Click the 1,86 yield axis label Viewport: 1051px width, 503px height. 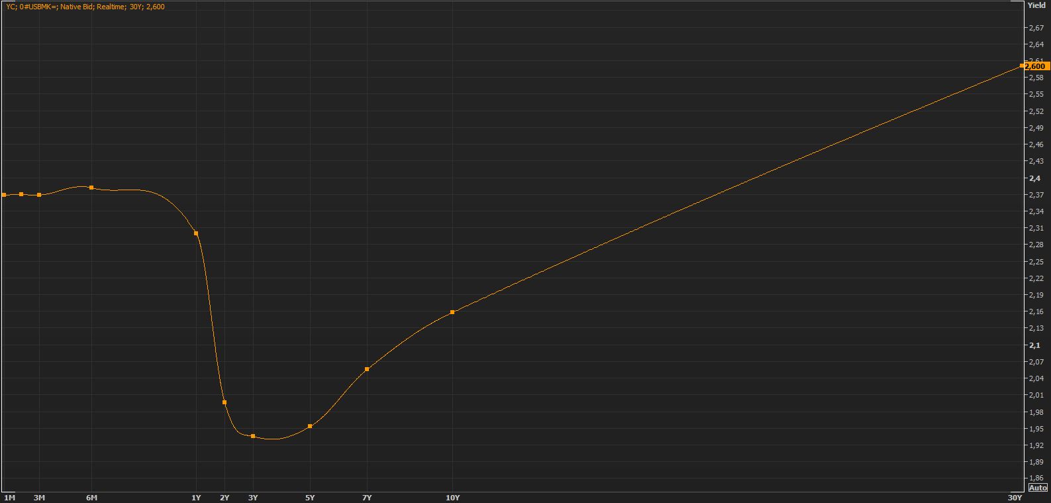[1036, 478]
